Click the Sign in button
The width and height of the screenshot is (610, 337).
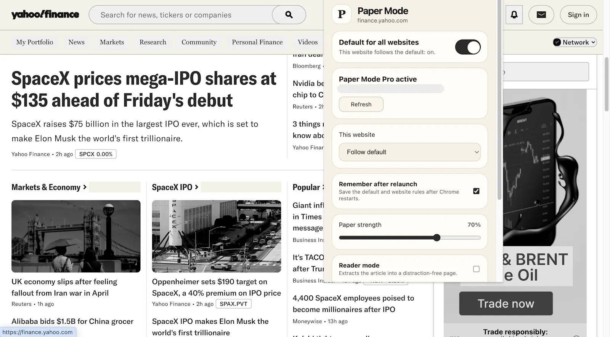pos(578,15)
